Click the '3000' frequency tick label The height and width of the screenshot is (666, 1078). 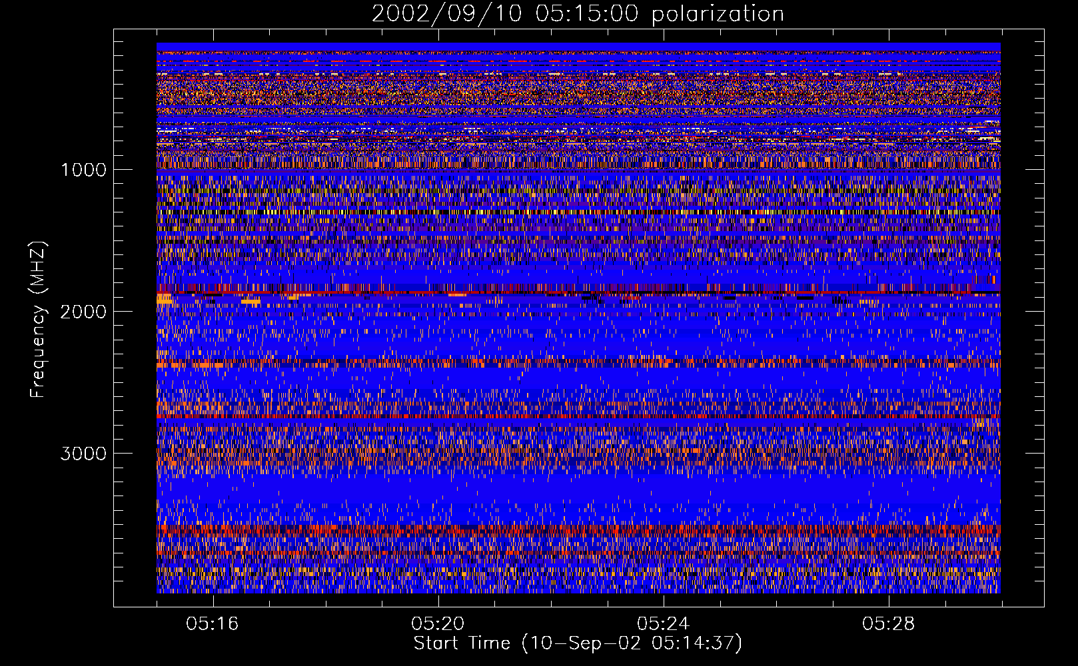pyautogui.click(x=83, y=454)
